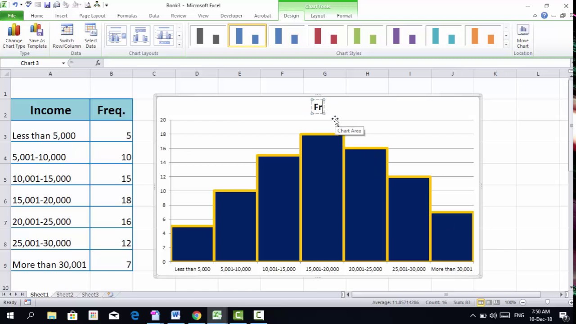
Task: Click the Insert Worksheet icon
Action: pyautogui.click(x=110, y=294)
